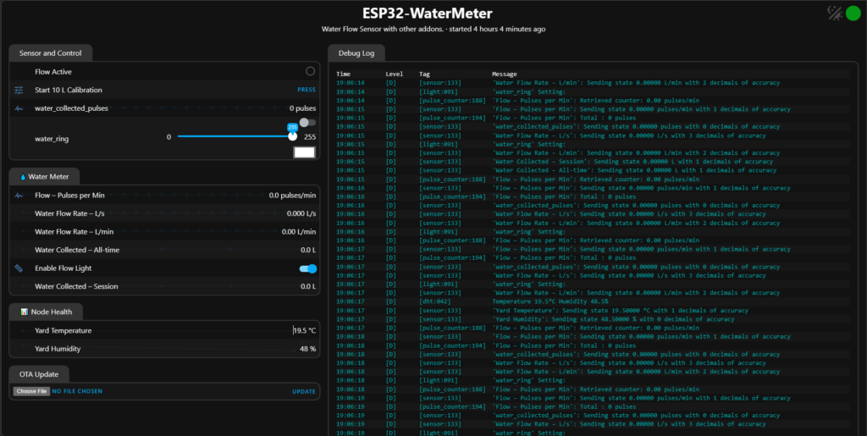Viewport: 867px width, 436px height.
Task: Click the water drop icon on Water Meter tab
Action: tap(23, 177)
